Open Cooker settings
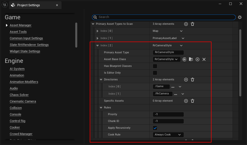Image resolution: width=247 pixels, height=145 pixels. coord(15,127)
